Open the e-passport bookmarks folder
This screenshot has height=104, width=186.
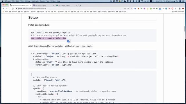pos(102,12)
